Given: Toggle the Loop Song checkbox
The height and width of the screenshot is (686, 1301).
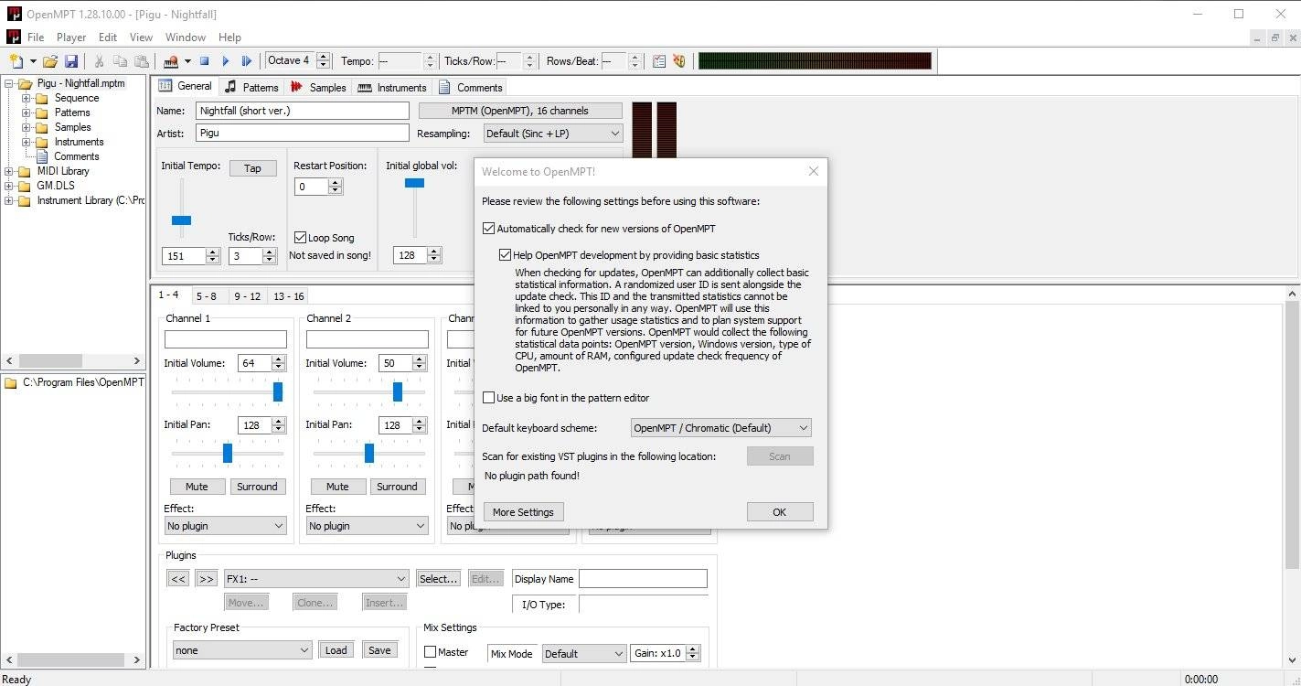Looking at the screenshot, I should 300,238.
